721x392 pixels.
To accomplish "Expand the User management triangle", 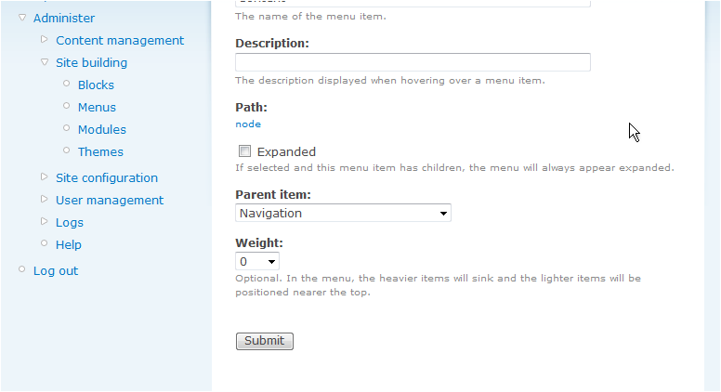I will click(45, 200).
